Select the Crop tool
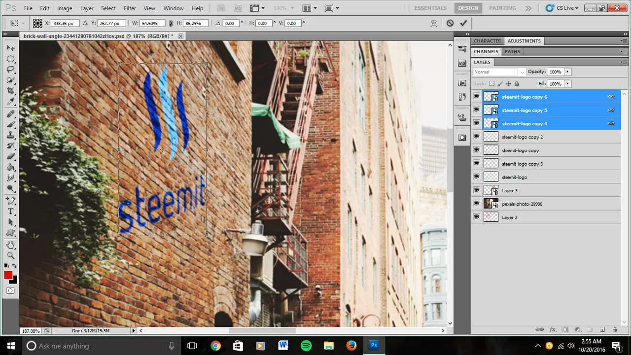Screen dimensions: 631x355 coord(10,91)
